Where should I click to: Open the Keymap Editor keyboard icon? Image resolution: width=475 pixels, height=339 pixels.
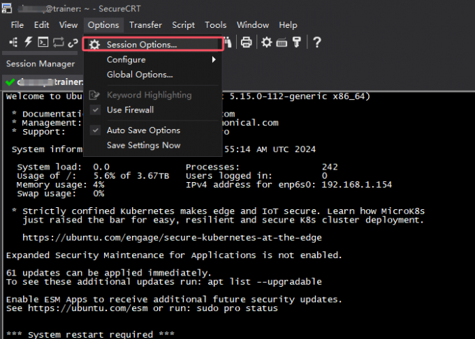pos(282,43)
